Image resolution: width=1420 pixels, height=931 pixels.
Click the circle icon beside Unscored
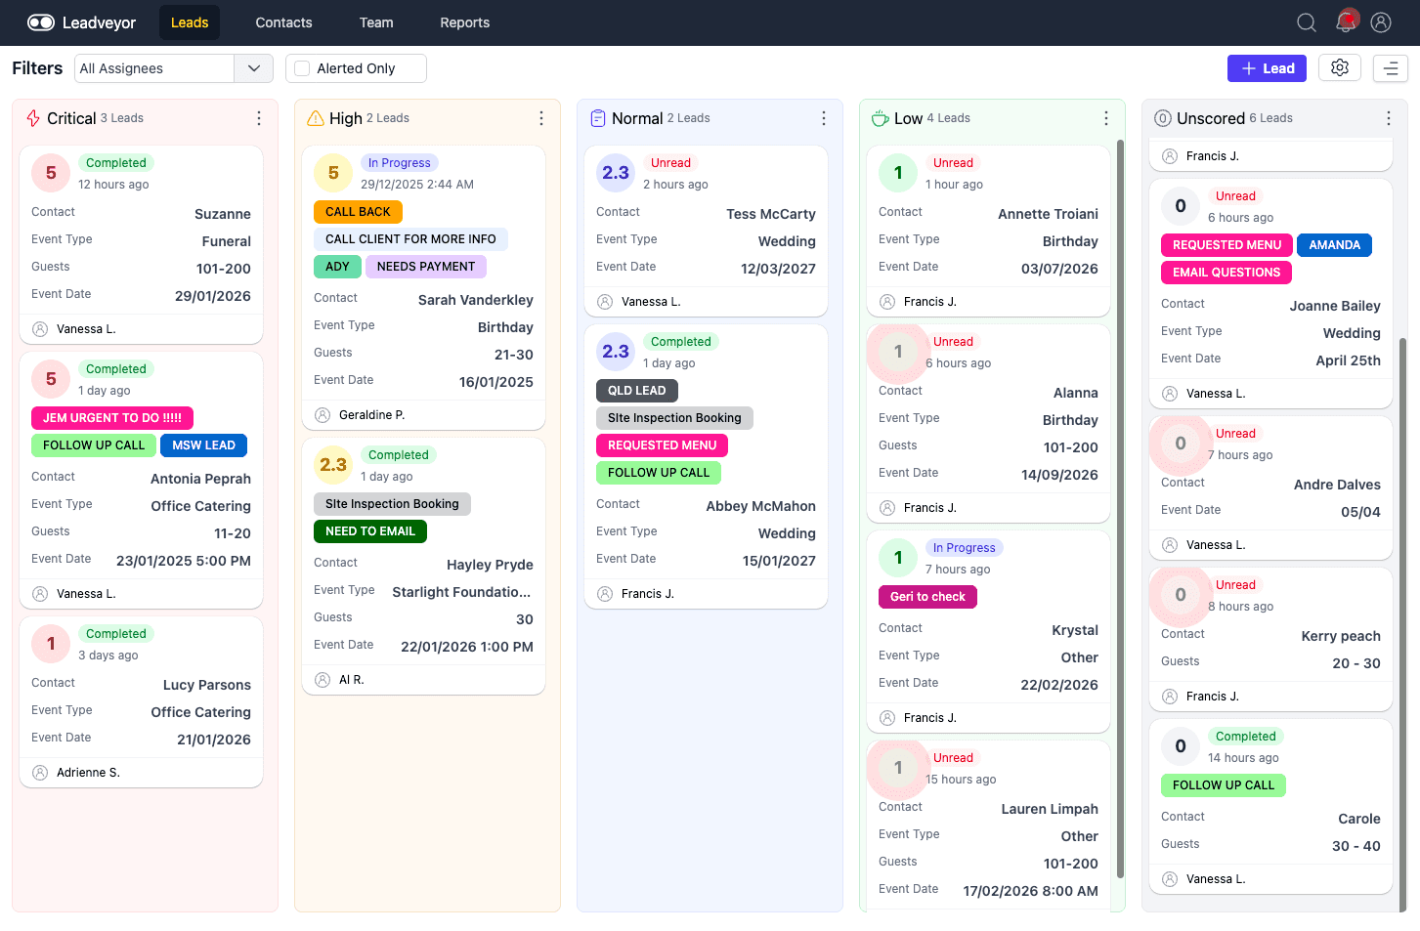tap(1162, 117)
